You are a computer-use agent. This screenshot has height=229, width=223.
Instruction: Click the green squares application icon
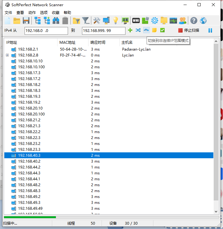(x=145, y=20)
